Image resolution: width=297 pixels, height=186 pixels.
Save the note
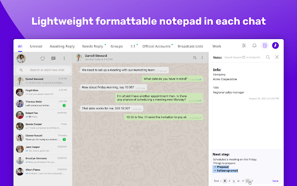(x=275, y=180)
